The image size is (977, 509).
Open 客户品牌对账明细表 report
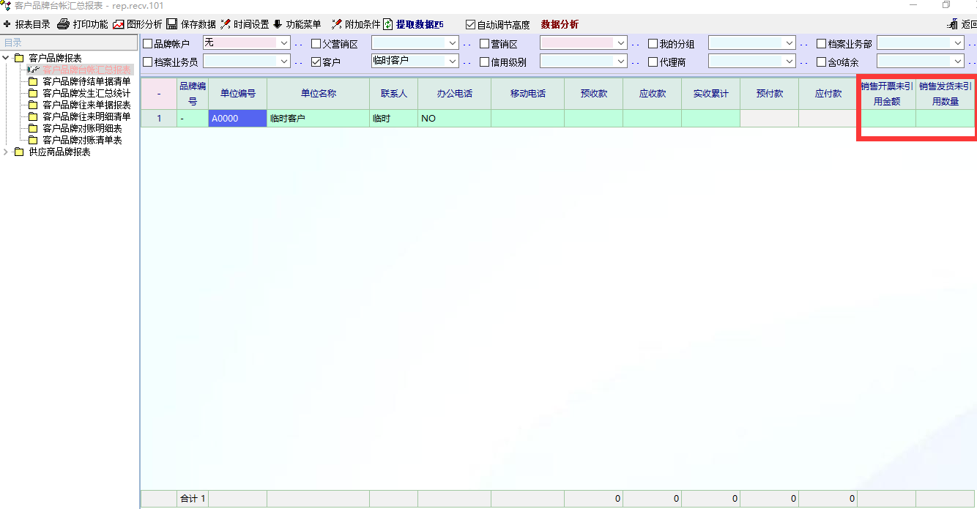pyautogui.click(x=82, y=128)
